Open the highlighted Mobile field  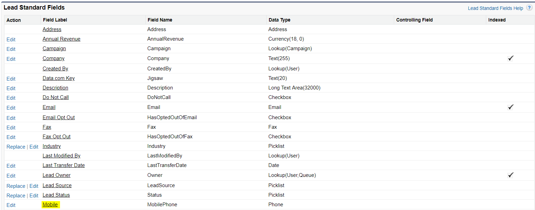click(x=50, y=205)
